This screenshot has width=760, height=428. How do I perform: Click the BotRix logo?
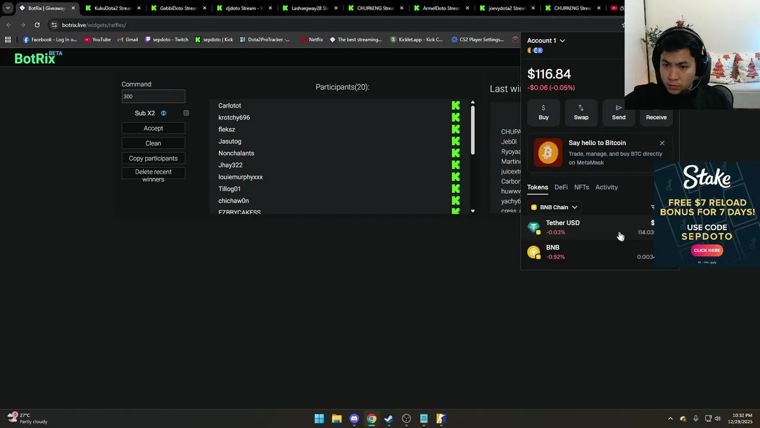pos(38,58)
